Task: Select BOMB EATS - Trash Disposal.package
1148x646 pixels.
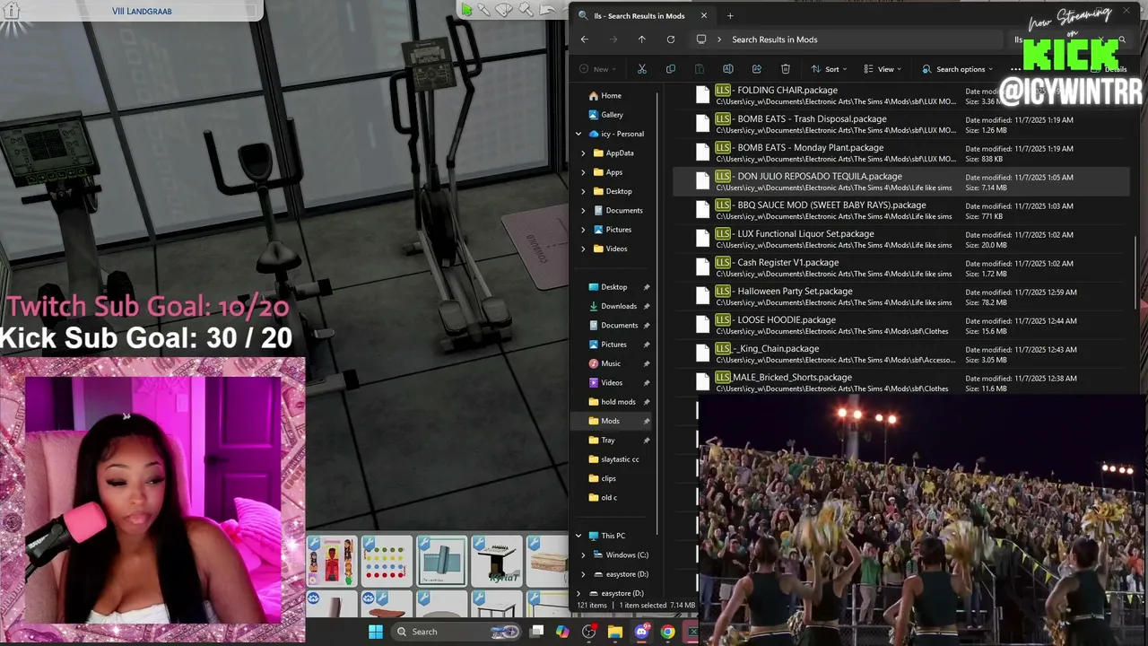Action: pos(900,124)
